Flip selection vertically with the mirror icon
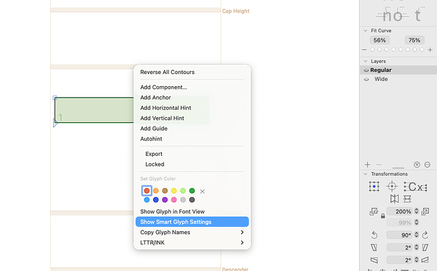The image size is (437, 271). (x=407, y=199)
